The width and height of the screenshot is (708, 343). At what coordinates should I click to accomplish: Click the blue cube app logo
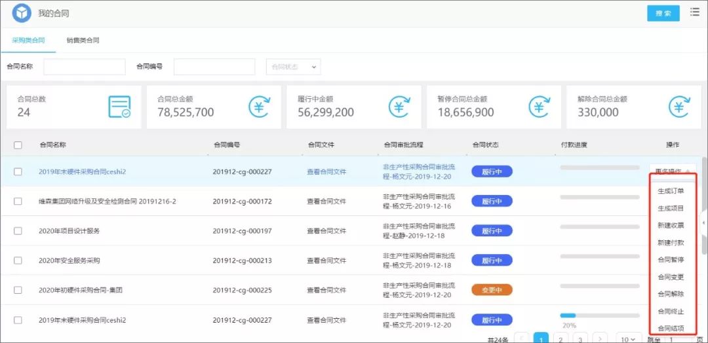tap(21, 13)
